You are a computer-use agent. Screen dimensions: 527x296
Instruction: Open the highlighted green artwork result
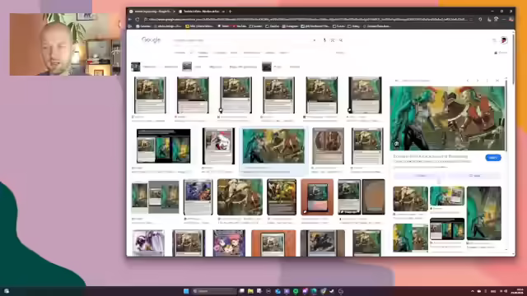[273, 146]
